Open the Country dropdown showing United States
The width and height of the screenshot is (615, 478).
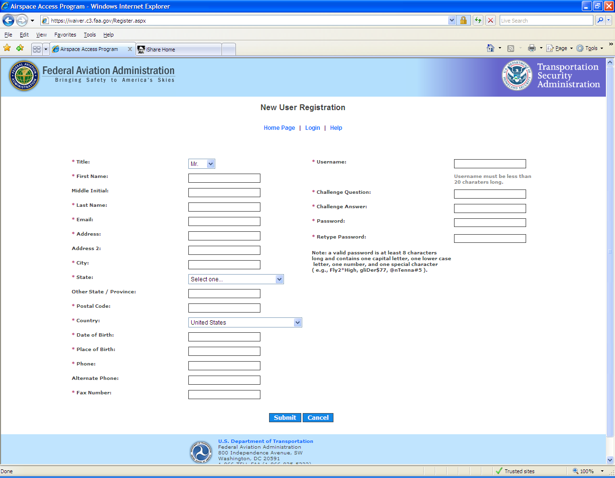click(x=245, y=323)
